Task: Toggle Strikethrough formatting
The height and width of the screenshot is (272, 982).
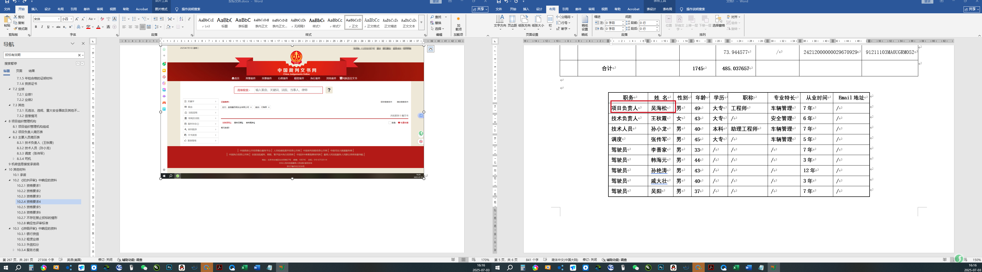Action: pyautogui.click(x=58, y=27)
